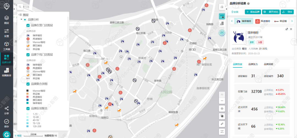Click the Manner咖啡 marker near 临江门
This screenshot has height=138, width=297.
121,57
